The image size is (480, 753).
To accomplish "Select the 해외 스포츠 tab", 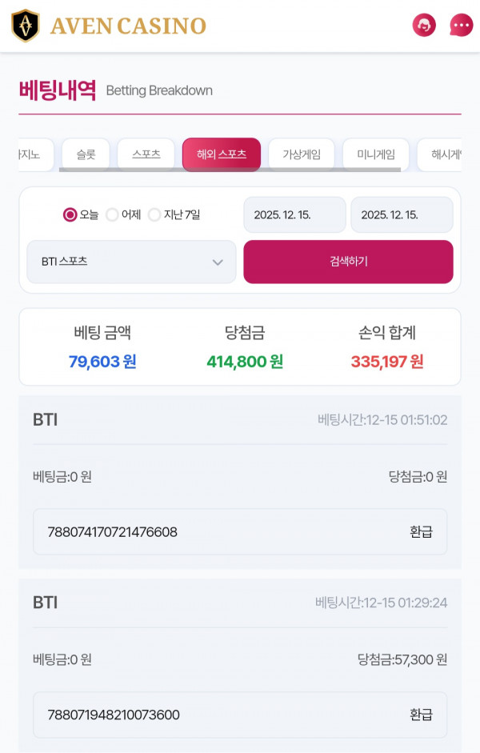I will (222, 155).
